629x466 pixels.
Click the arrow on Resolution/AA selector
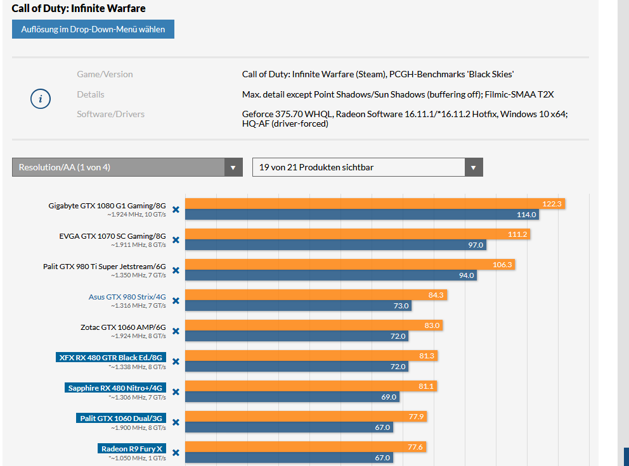233,168
